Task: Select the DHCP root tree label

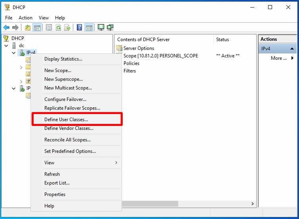Action: point(18,38)
